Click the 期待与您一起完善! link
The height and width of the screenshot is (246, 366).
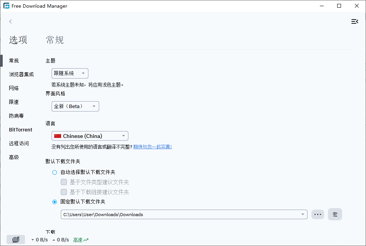[x=152, y=147]
